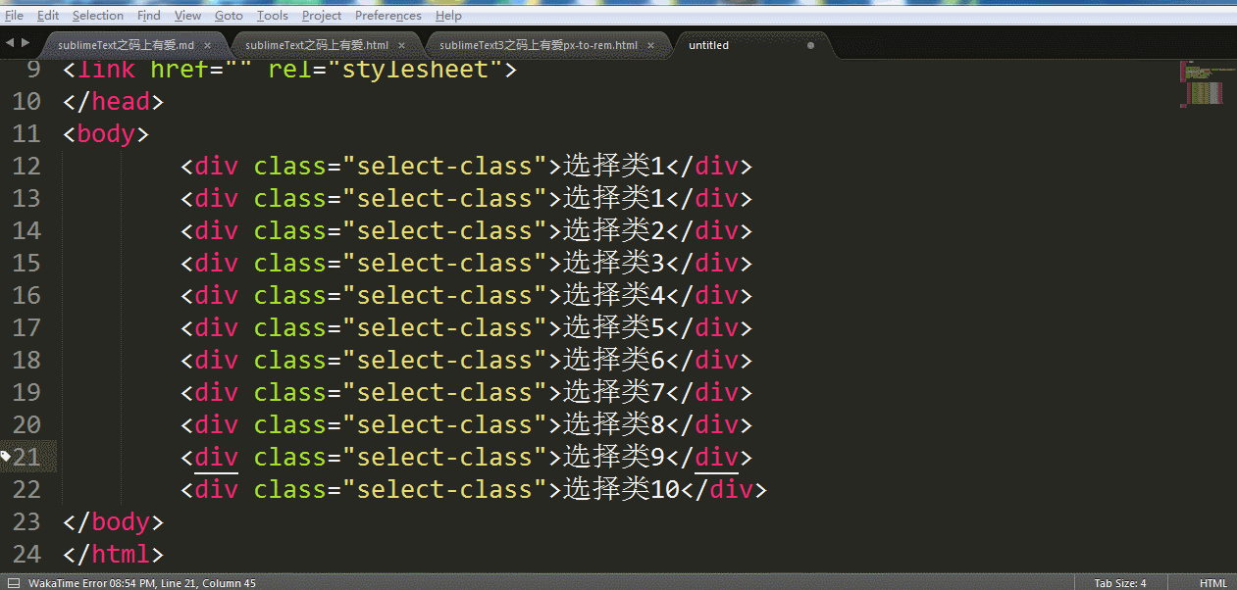Click the closing </html> tag on line 24
This screenshot has height=590, width=1237.
[x=113, y=554]
